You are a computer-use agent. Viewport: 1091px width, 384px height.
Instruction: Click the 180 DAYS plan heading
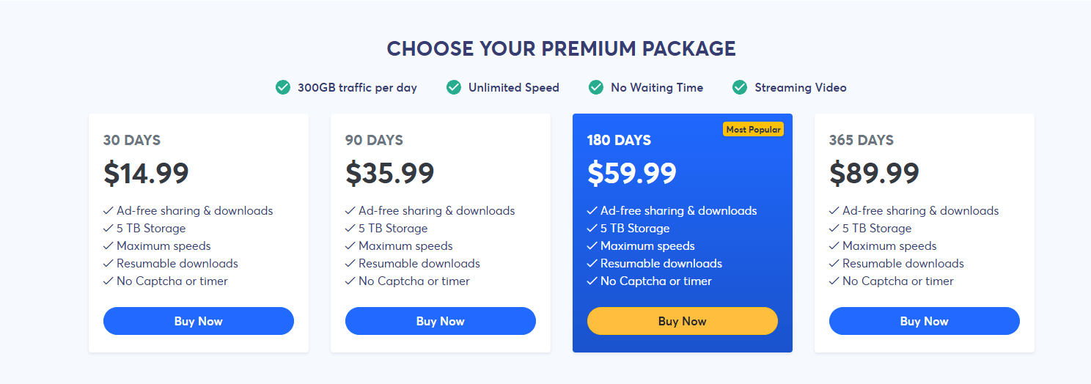pyautogui.click(x=619, y=140)
